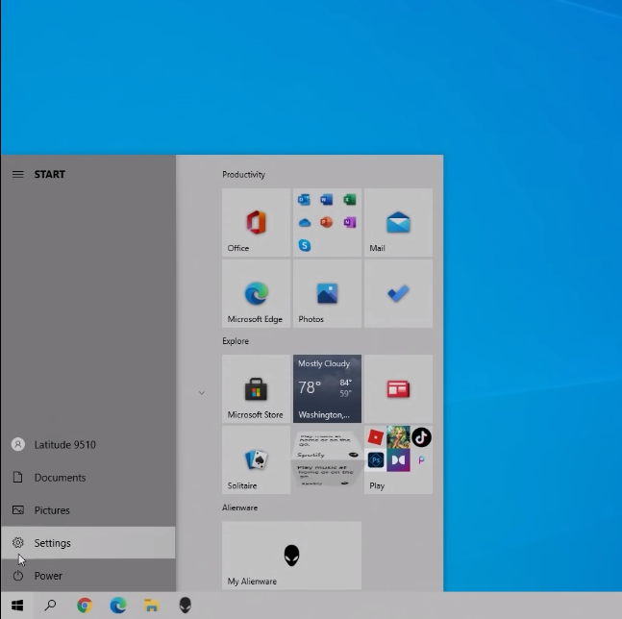This screenshot has height=619, width=622.
Task: Launch the Solitaire tile
Action: click(x=257, y=460)
